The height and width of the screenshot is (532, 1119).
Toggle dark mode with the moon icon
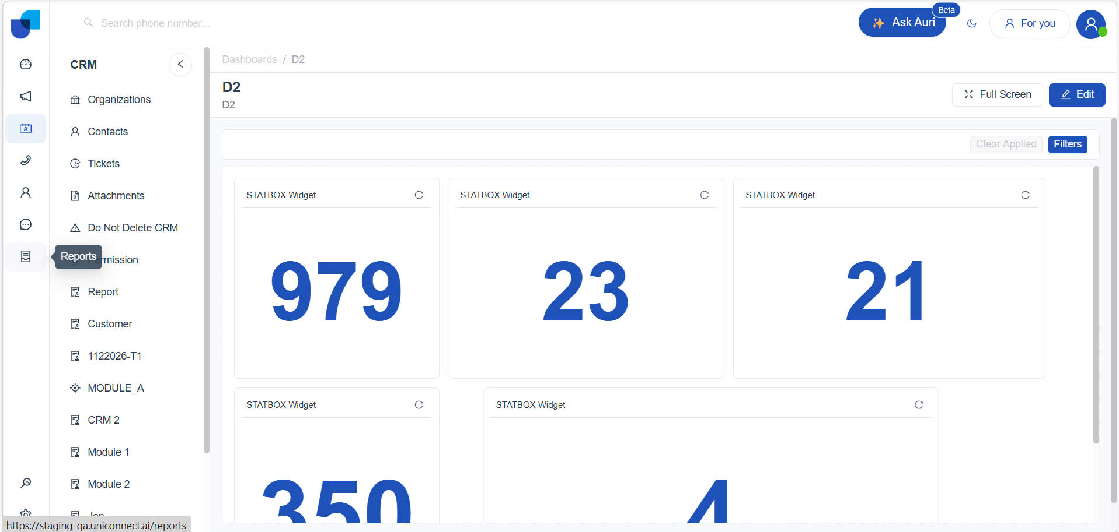[971, 23]
